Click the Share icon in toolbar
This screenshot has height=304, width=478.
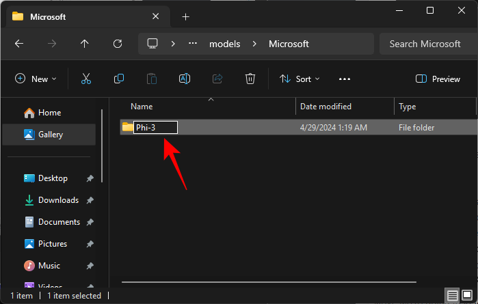tap(217, 79)
